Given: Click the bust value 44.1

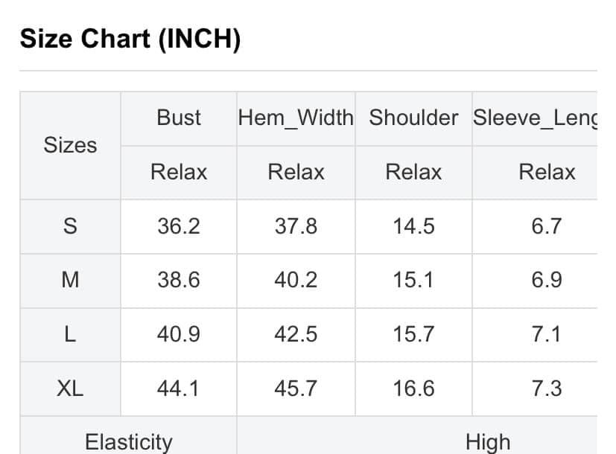Looking at the screenshot, I should point(179,389).
